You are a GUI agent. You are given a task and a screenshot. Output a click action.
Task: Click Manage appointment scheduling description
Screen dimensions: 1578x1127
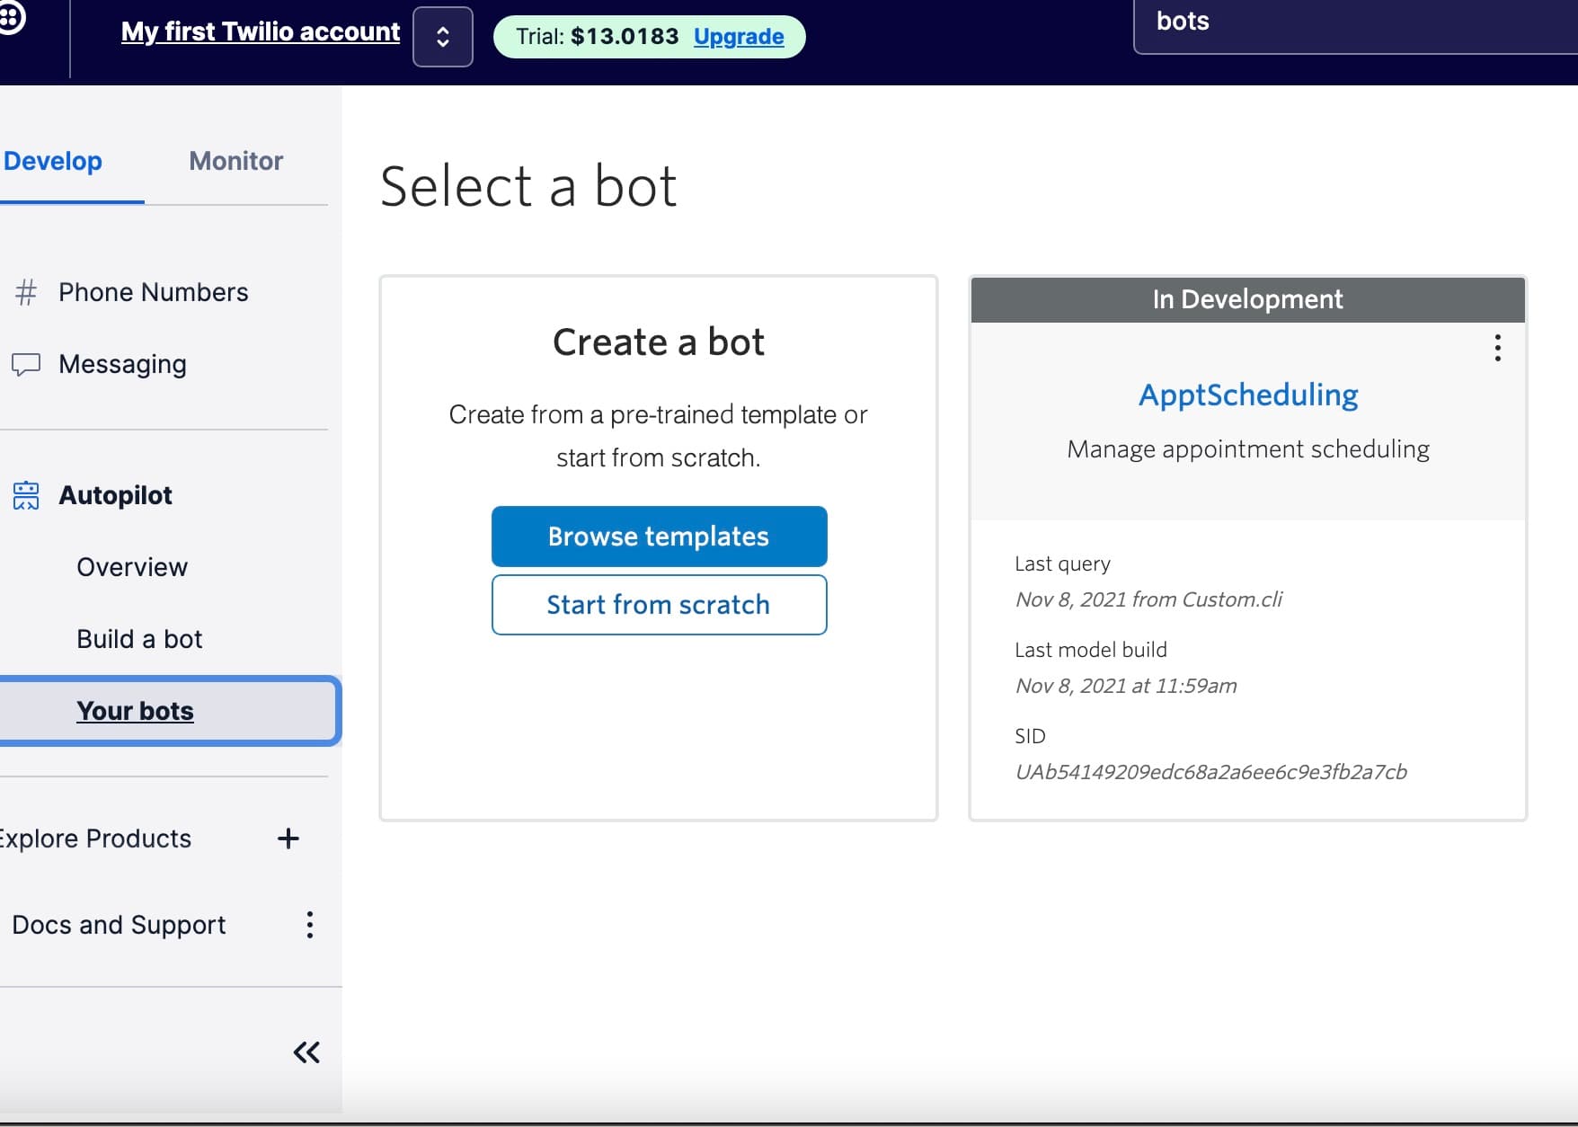(x=1248, y=448)
